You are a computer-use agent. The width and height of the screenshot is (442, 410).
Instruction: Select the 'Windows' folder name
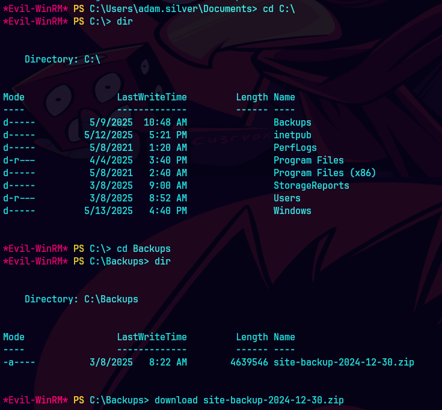(292, 211)
